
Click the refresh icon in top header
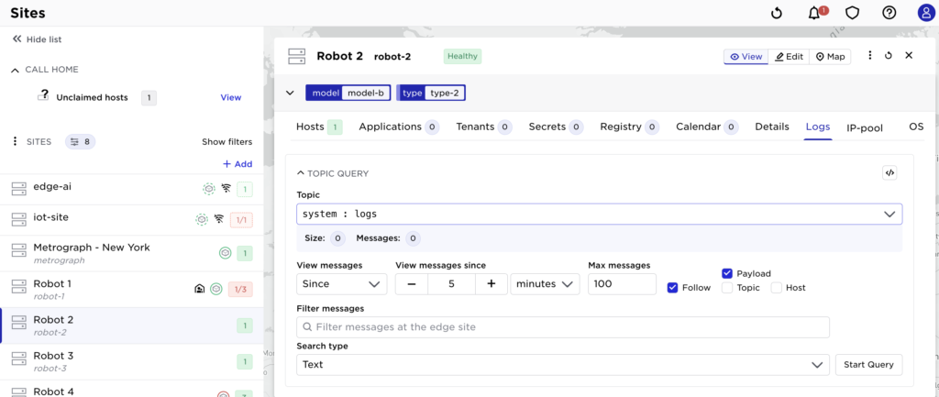[777, 13]
